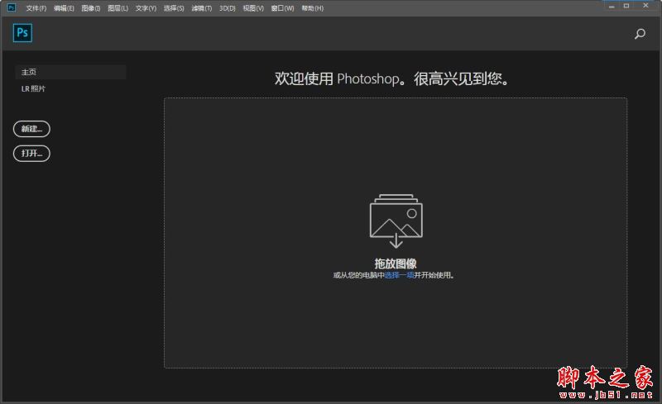The width and height of the screenshot is (662, 404).
Task: Open search with the magnifier icon
Action: [x=640, y=34]
